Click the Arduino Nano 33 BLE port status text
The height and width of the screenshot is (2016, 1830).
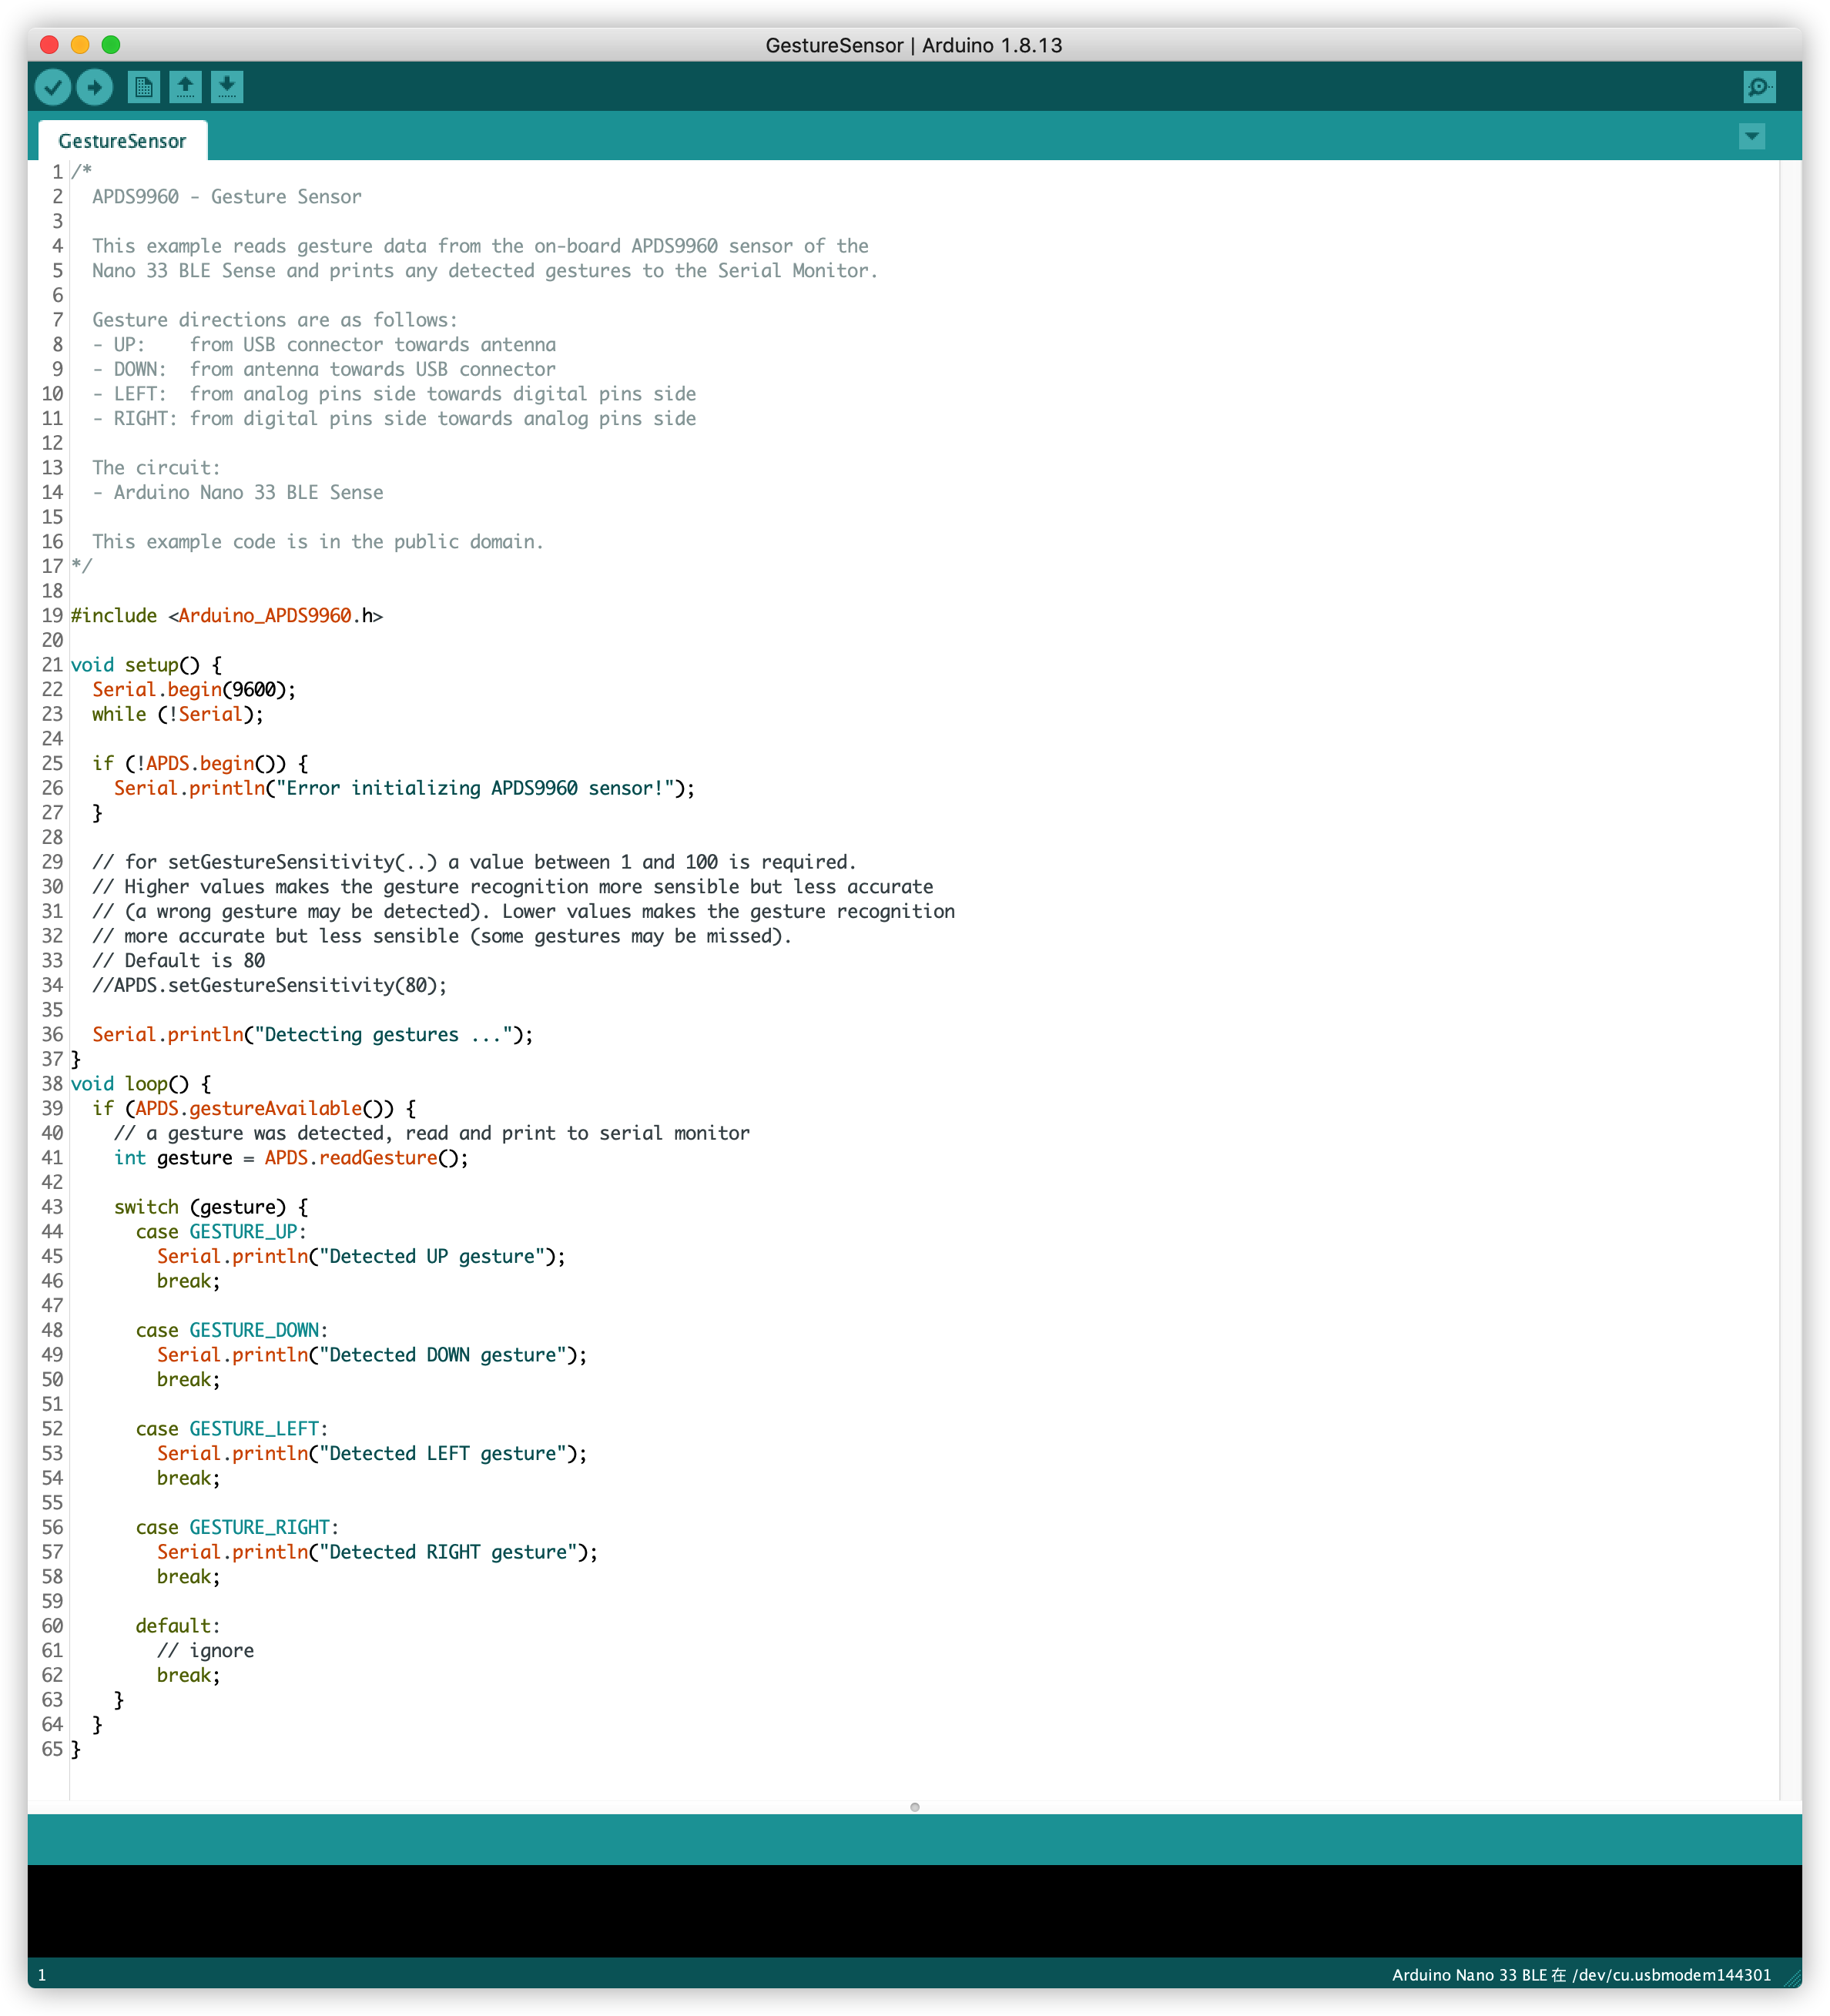(x=1580, y=1975)
